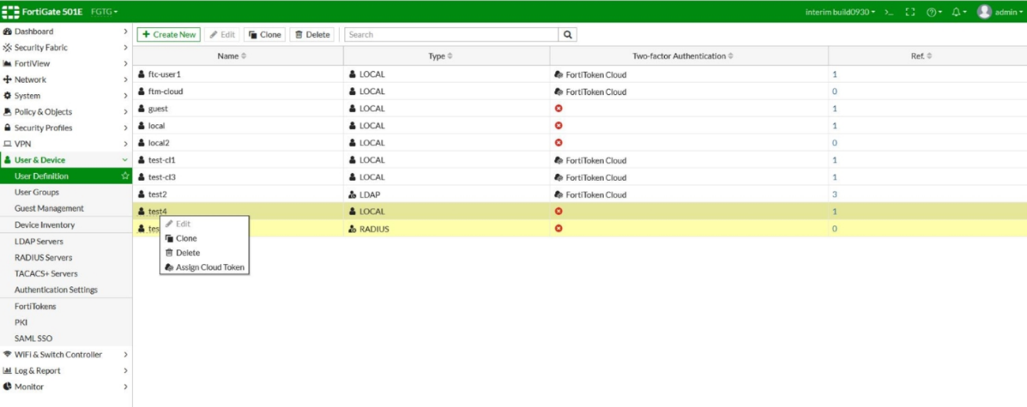The height and width of the screenshot is (407, 1027).
Task: Click the Security Fabric sidebar icon
Action: [7, 47]
